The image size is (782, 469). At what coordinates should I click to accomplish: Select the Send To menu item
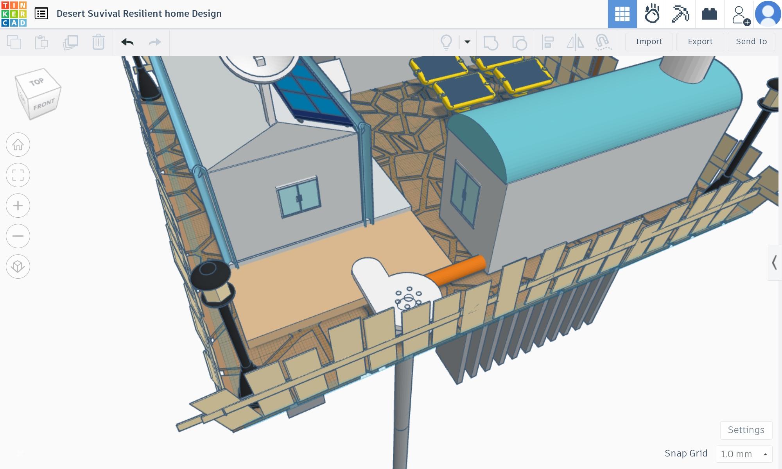coord(751,41)
